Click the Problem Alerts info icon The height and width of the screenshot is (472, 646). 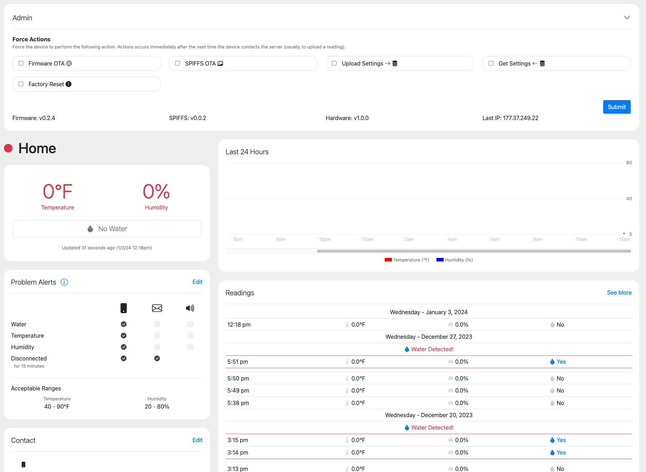click(64, 282)
